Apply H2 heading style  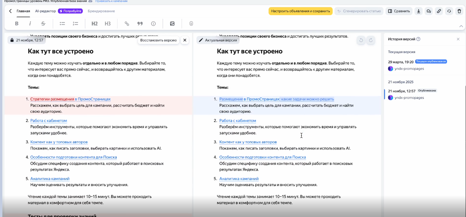(95, 24)
